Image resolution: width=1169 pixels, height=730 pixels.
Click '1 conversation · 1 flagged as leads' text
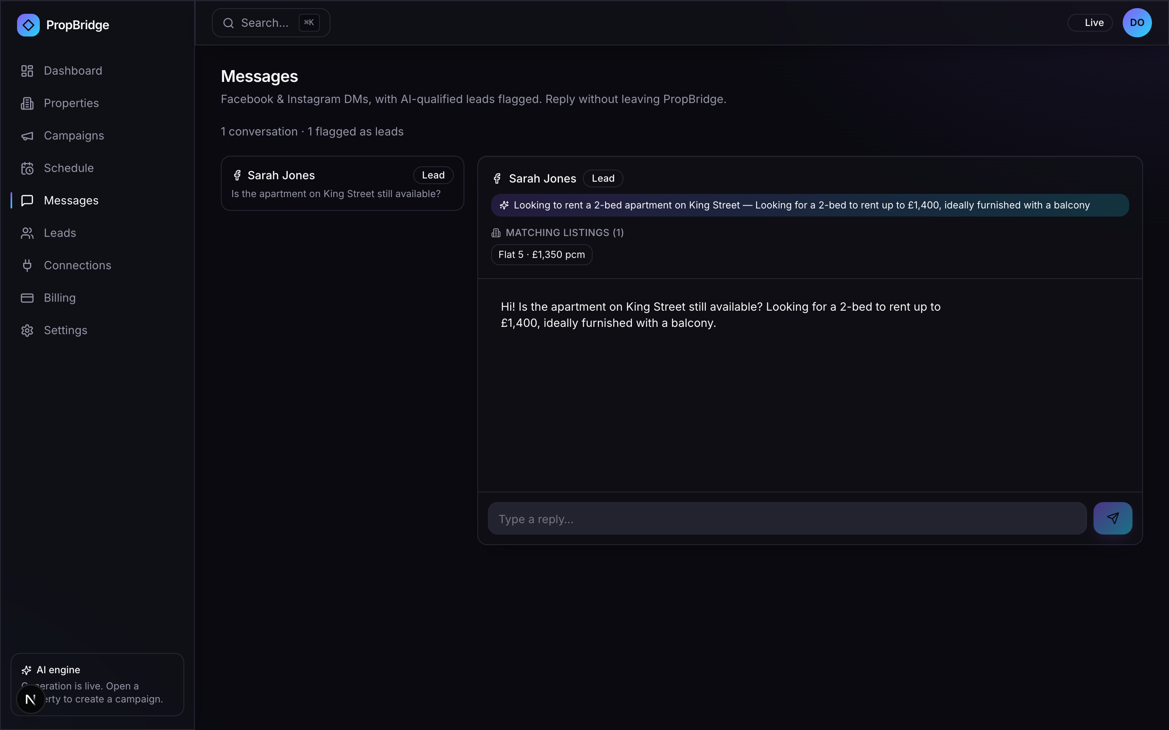(312, 132)
